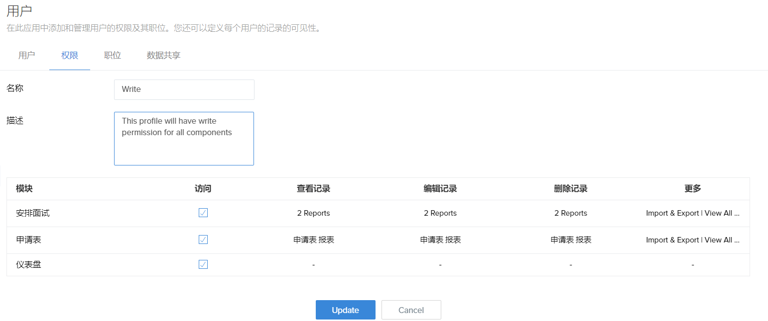Expand 更多 permissions for 申请表 row
The height and width of the screenshot is (321, 768).
[x=692, y=240]
